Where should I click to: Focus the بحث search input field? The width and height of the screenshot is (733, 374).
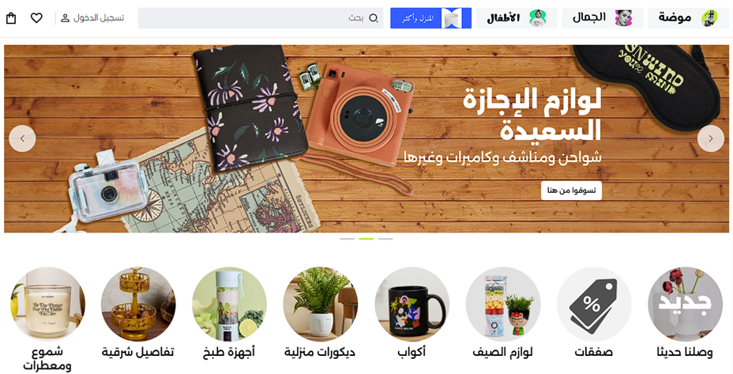point(261,18)
